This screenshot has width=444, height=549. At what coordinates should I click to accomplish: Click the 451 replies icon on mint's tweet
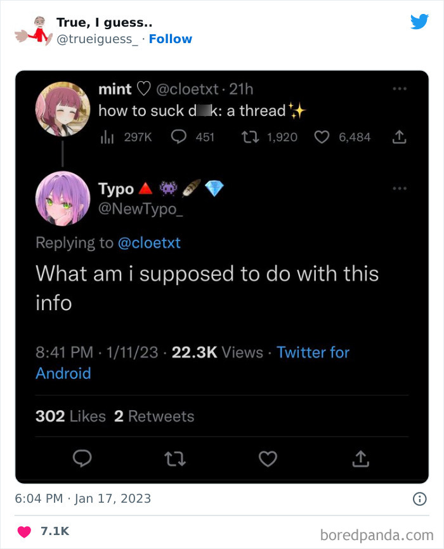click(x=179, y=136)
